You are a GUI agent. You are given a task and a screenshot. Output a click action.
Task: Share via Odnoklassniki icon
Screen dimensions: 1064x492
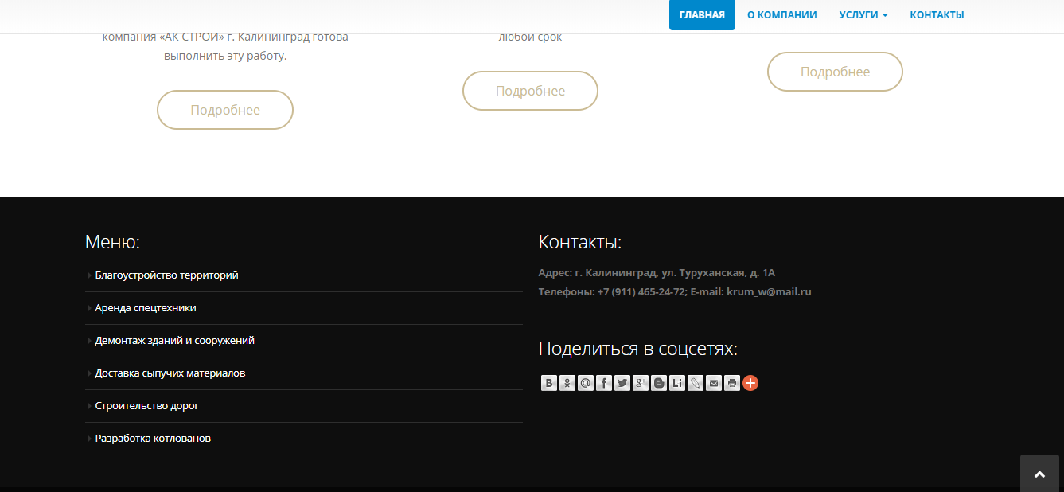pos(567,383)
